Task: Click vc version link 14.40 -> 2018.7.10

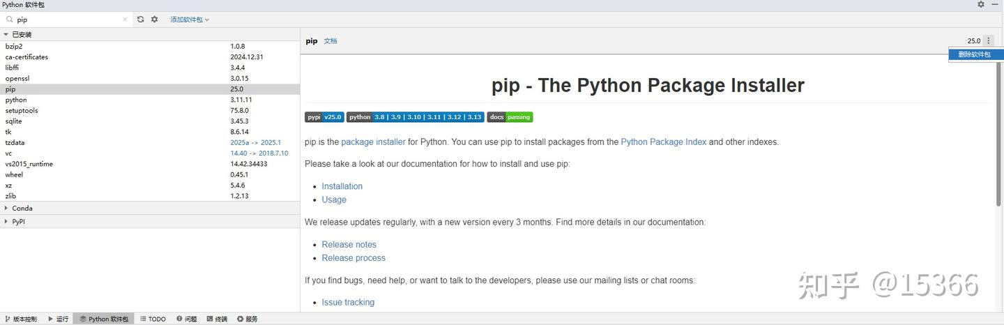Action: click(259, 153)
